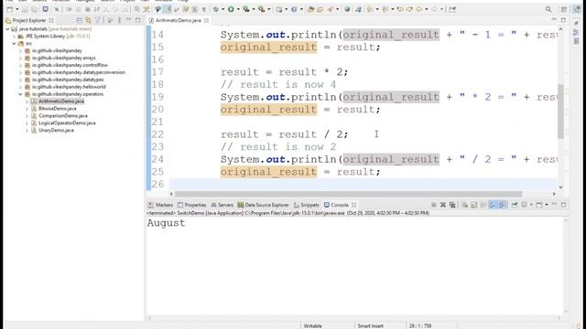
Task: Click the New Java Class icon
Action: click(295, 9)
